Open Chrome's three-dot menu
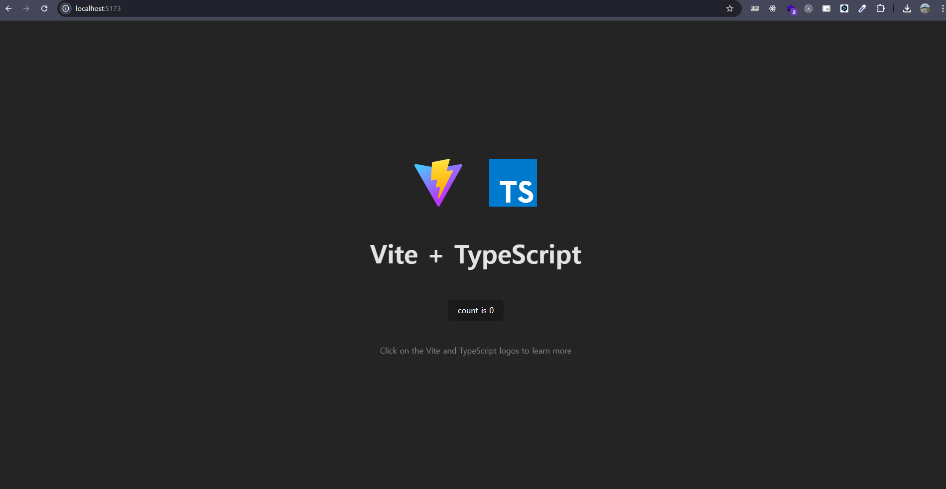946x489 pixels. pos(942,8)
